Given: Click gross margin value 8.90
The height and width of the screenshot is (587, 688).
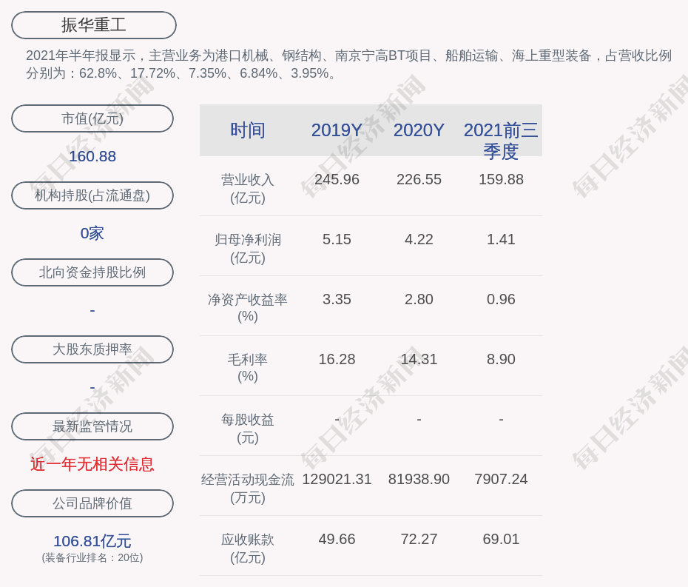Looking at the screenshot, I should pos(501,359).
